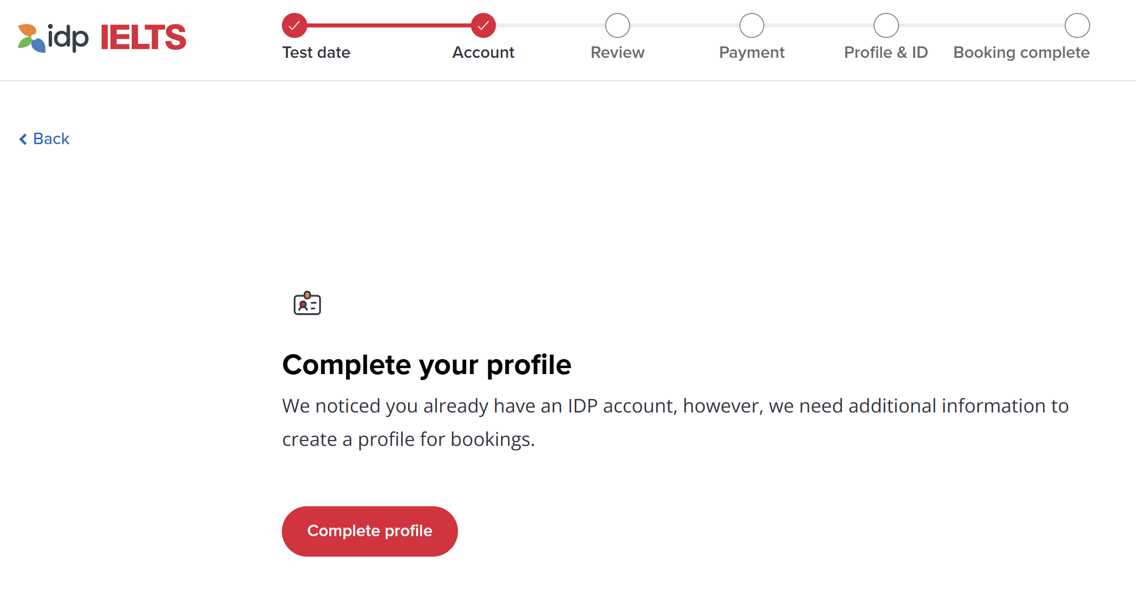Click the idp leaf logo icon
The height and width of the screenshot is (609, 1136).
31,38
